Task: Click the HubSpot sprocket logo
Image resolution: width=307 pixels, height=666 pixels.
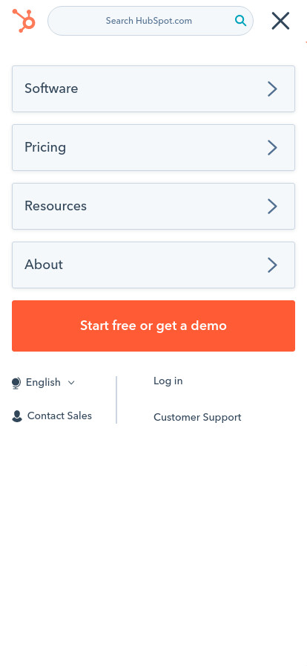Action: [24, 20]
